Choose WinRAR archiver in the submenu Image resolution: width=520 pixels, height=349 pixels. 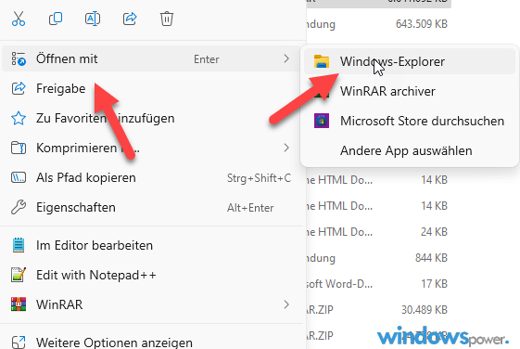410,91
